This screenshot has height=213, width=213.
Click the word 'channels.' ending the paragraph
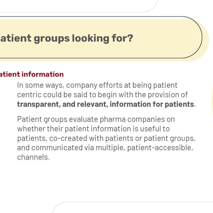tap(33, 157)
